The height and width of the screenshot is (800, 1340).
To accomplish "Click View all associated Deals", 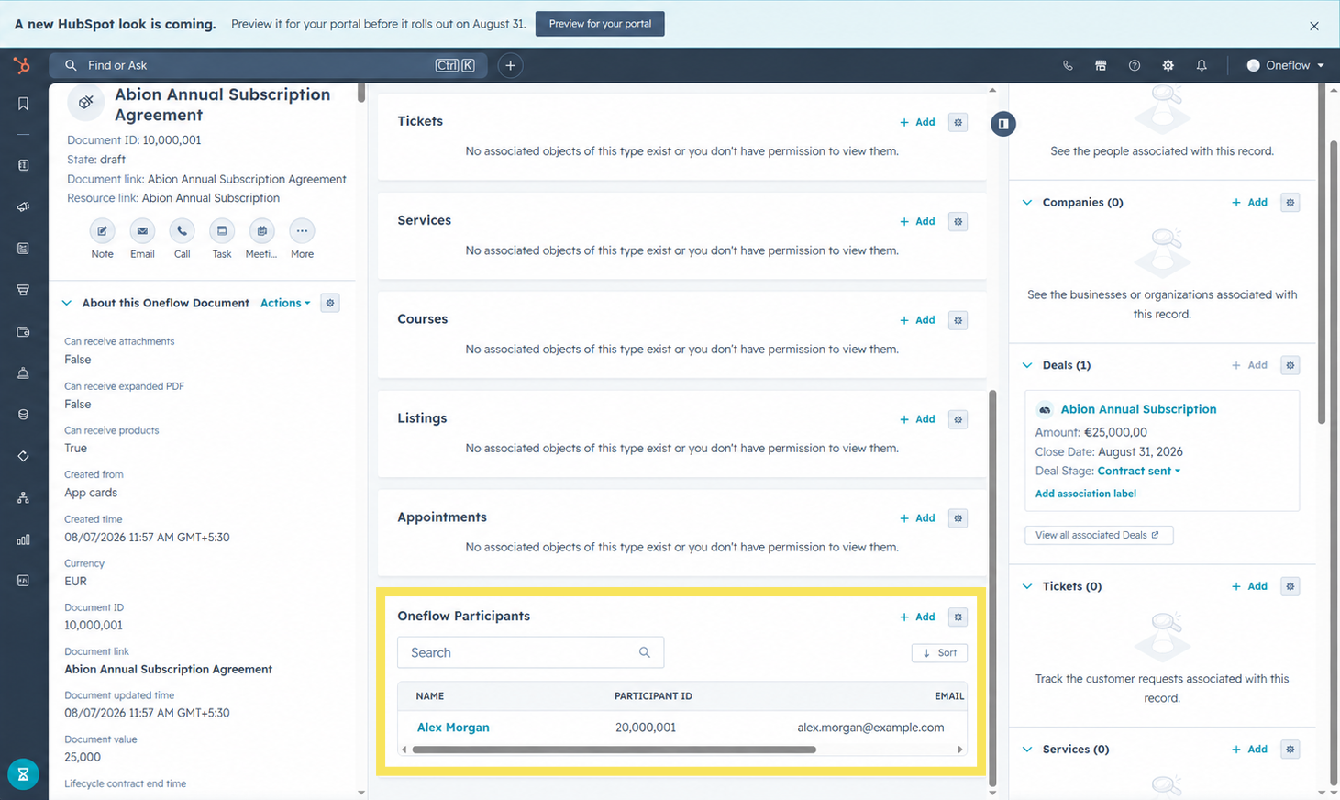I will coord(1098,535).
